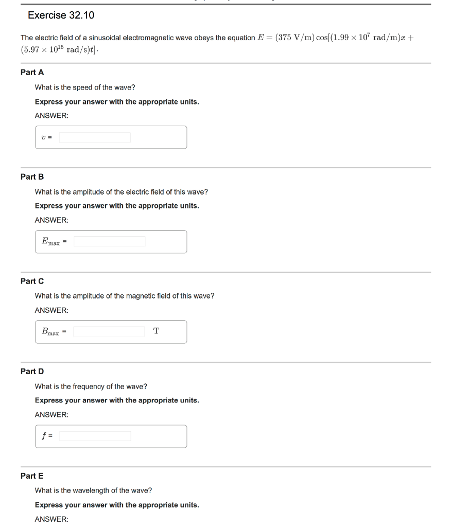Click the Part A heading
This screenshot has height=527, width=451.
pos(32,73)
